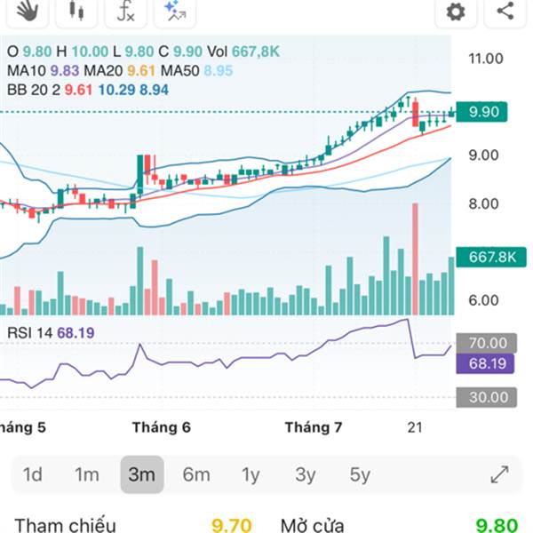The image size is (533, 533).
Task: Tap the 6.00 price axis label
Action: click(483, 300)
